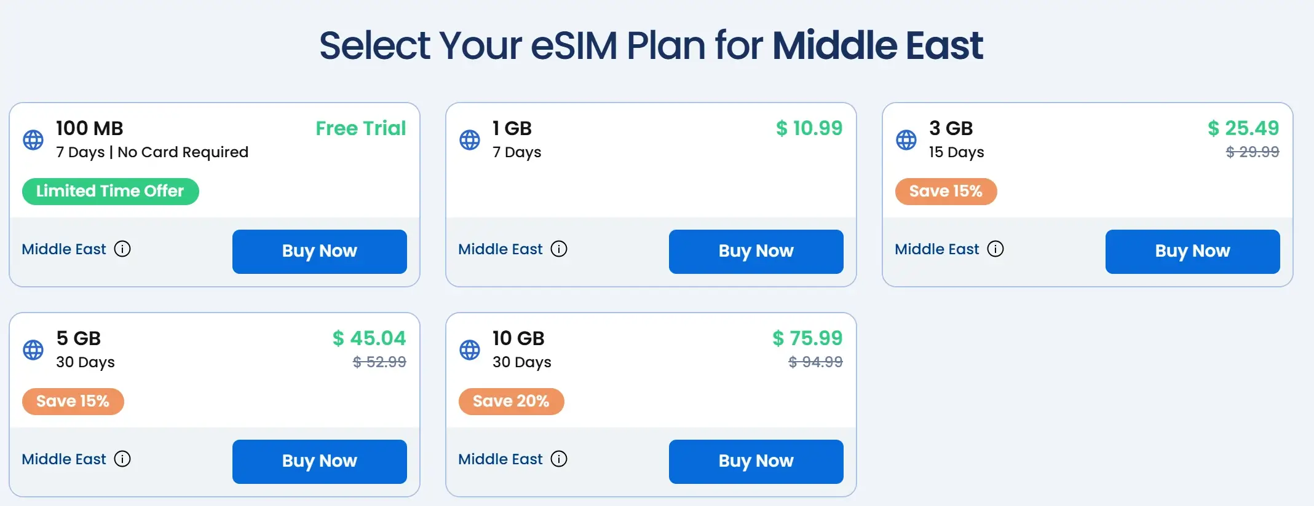The image size is (1314, 506).
Task: Click the Middle East link on the 5 GB plan
Action: pyautogui.click(x=64, y=459)
